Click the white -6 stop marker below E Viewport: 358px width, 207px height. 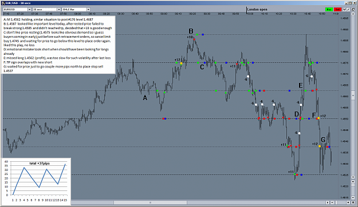301,105
